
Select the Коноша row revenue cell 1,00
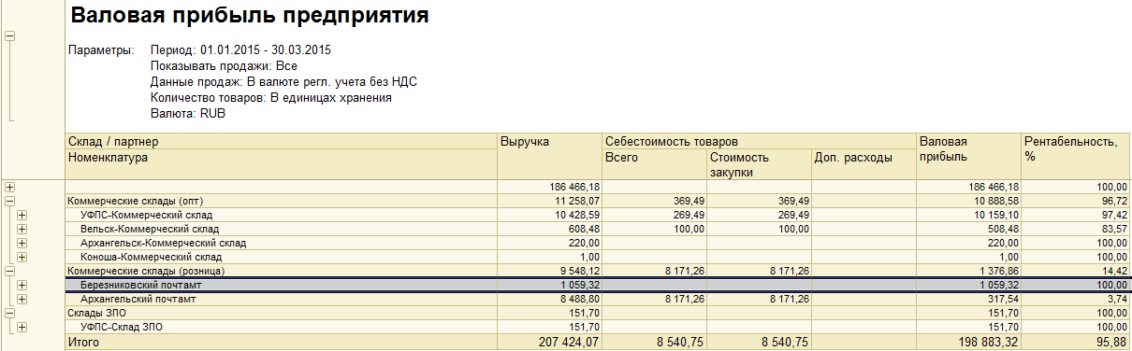pos(550,257)
